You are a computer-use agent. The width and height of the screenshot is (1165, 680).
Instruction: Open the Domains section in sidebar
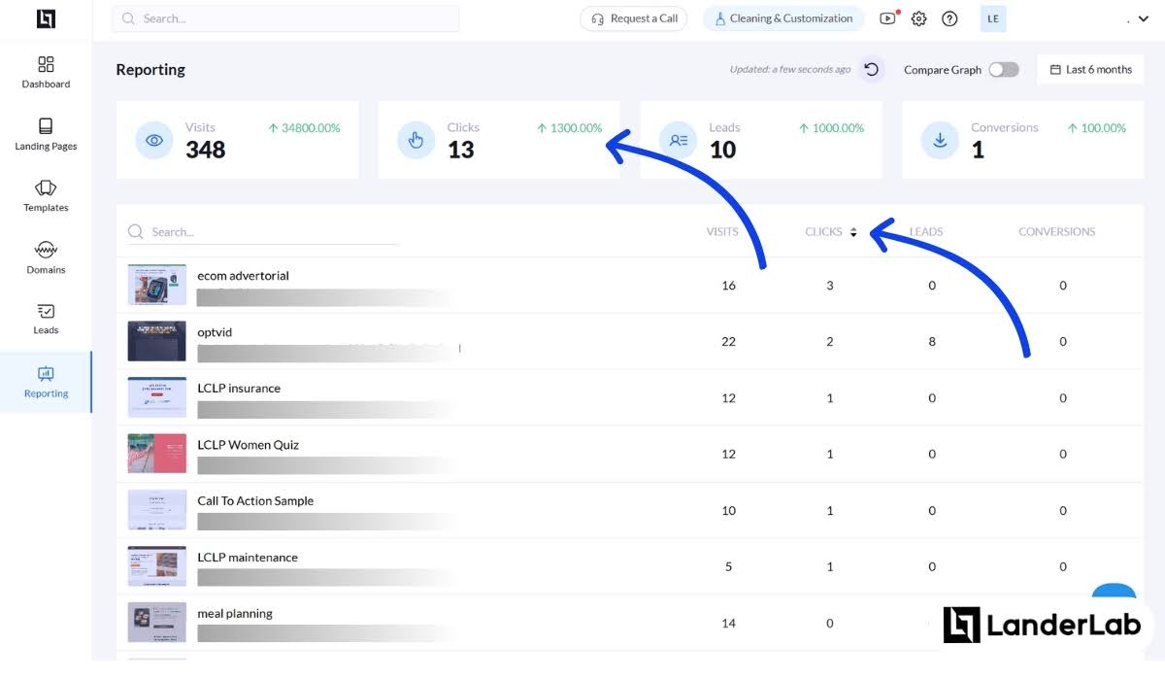pos(46,258)
